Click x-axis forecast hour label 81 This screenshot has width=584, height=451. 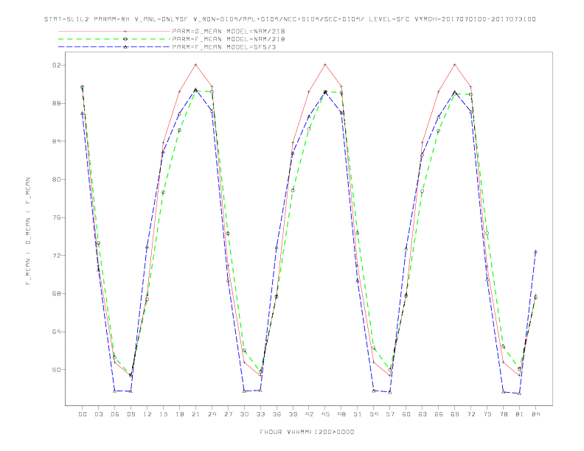click(520, 414)
